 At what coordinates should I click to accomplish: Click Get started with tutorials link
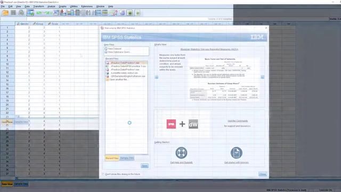click(237, 162)
